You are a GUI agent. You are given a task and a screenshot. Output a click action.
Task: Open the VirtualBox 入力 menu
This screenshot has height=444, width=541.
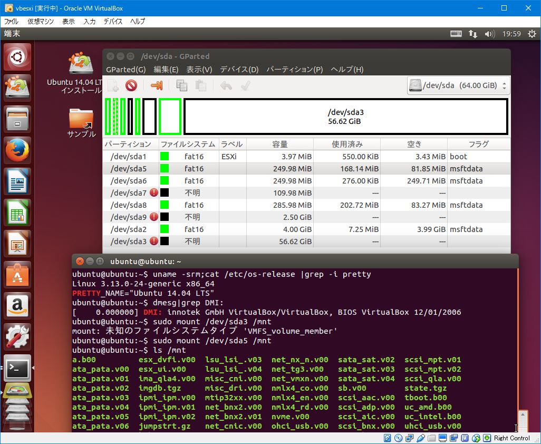coord(89,22)
